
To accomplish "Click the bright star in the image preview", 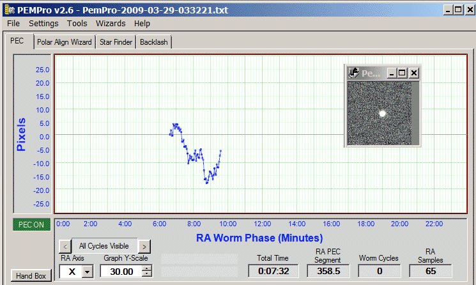I will point(382,114).
